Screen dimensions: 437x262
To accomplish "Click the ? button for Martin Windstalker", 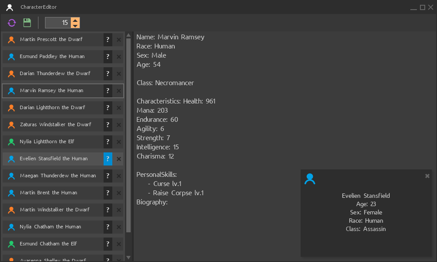I will (x=108, y=210).
